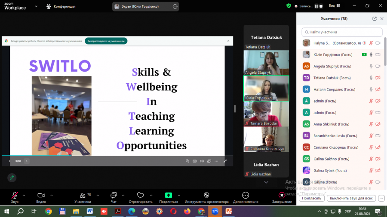Click participants panel scrollbar
The height and width of the screenshot is (217, 387).
(385, 51)
